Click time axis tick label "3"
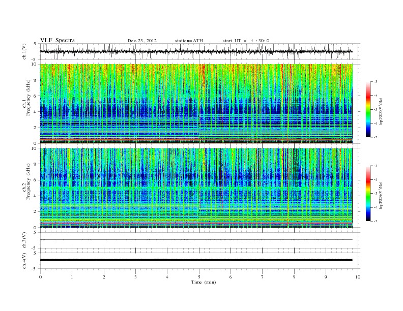403x311 pixels. pos(135,277)
